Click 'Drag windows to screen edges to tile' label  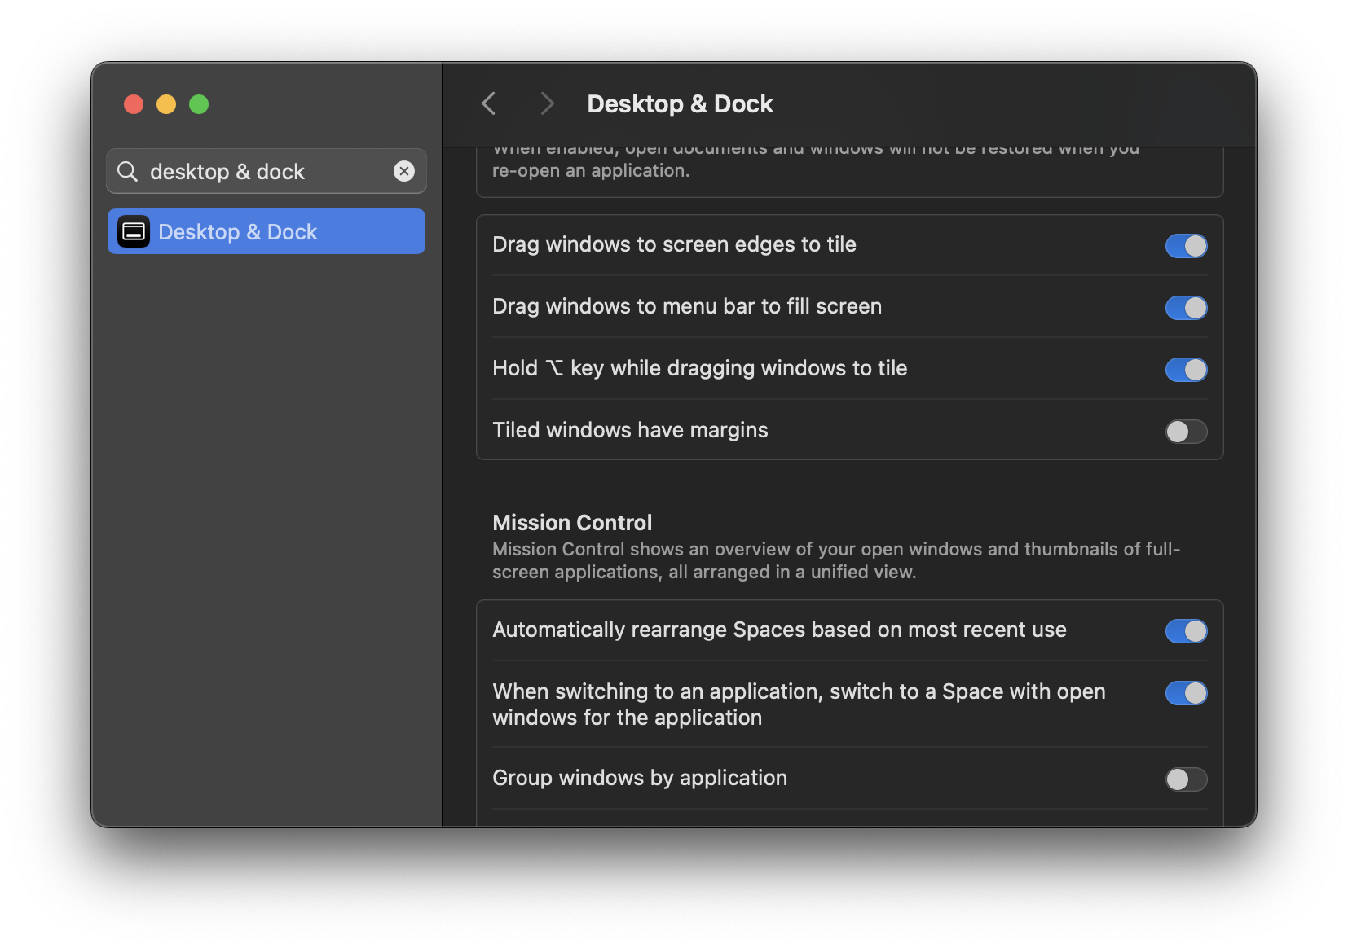tap(674, 244)
